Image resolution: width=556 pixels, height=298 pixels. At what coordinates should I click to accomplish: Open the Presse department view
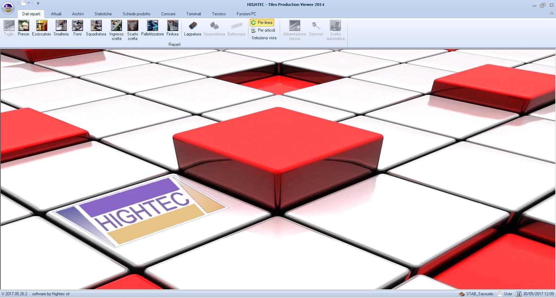[23, 28]
